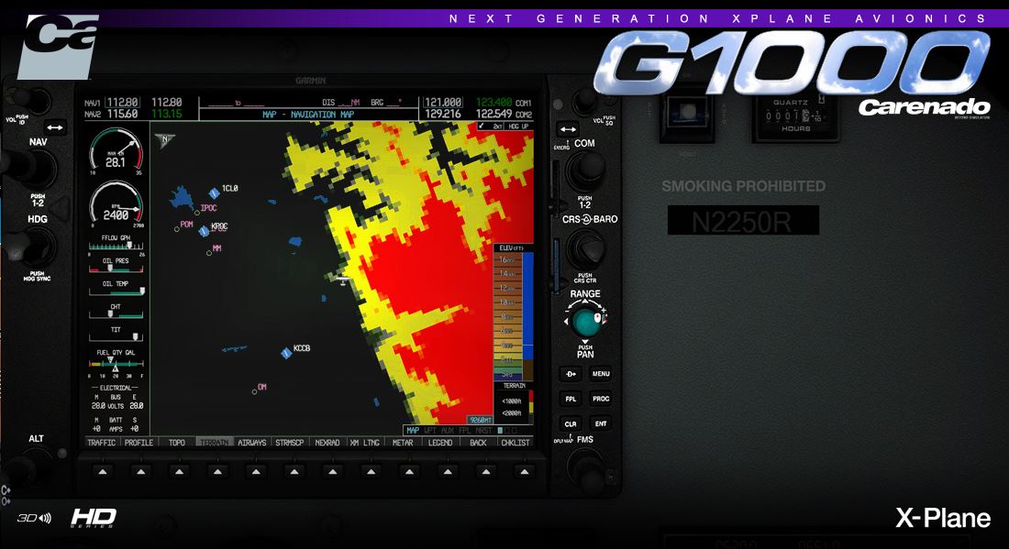The width and height of the screenshot is (1009, 549).
Task: Open the MENU key options
Action: click(600, 374)
